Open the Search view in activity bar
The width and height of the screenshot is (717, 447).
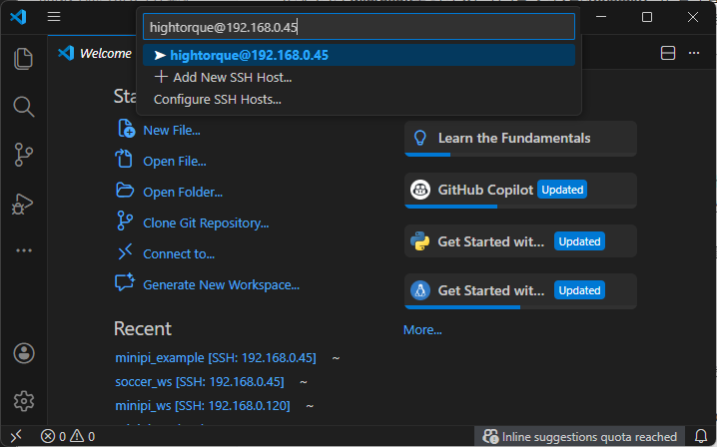pos(23,107)
